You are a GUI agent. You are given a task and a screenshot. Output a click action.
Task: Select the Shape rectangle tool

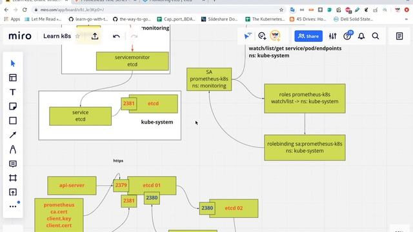(13, 121)
